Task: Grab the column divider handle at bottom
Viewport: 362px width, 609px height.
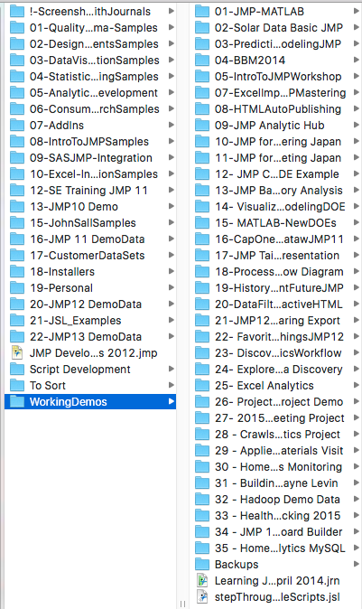Action: [x=182, y=604]
